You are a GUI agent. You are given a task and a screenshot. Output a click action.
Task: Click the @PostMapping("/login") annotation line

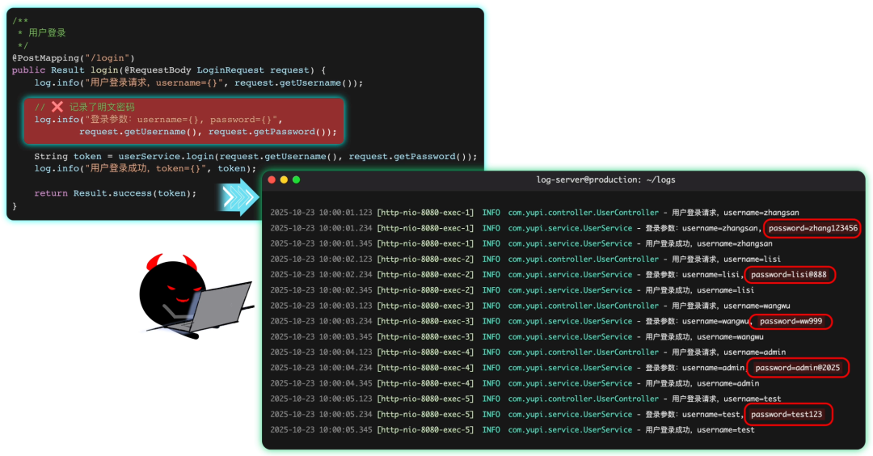tap(74, 58)
